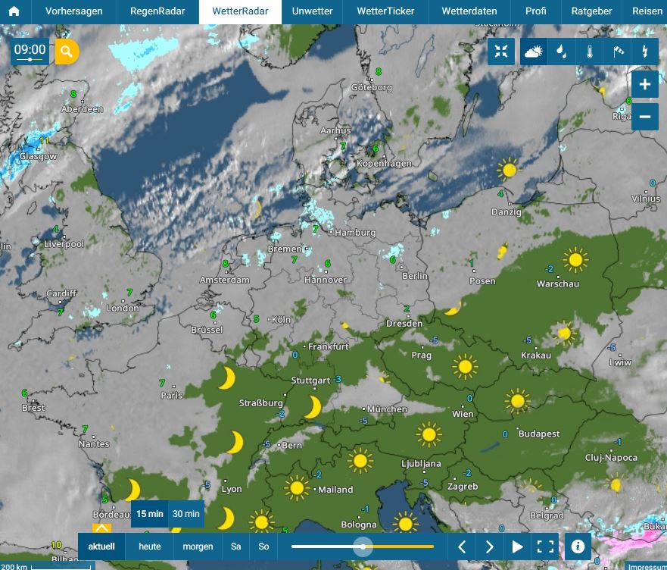The image size is (667, 570).
Task: Click the collapse-arrows map view icon
Action: pyautogui.click(x=501, y=52)
